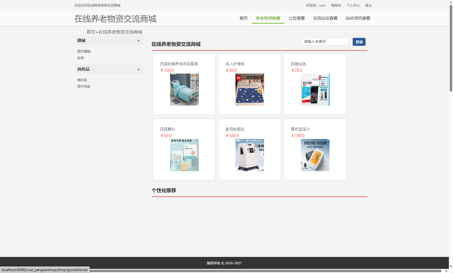
Task: Expand the 消耗品 category section
Action: point(138,69)
